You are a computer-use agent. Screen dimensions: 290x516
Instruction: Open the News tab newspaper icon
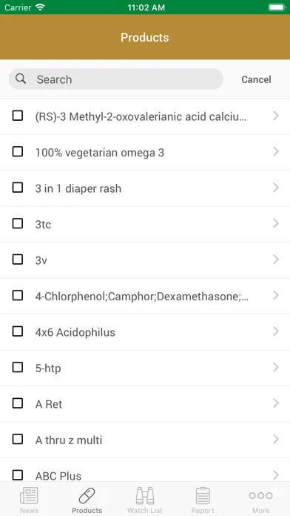(29, 495)
